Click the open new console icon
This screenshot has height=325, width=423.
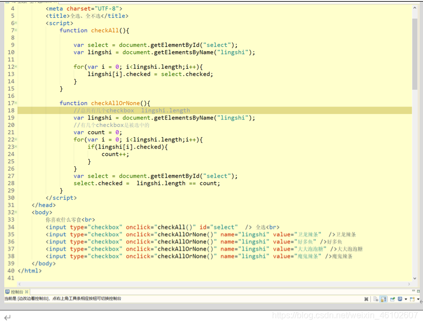(412, 299)
